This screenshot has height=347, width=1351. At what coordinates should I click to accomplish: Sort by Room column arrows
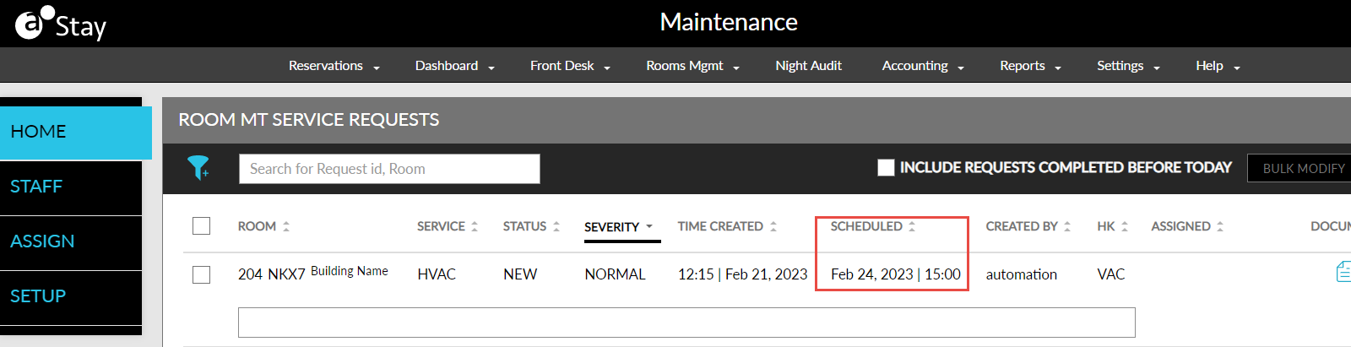click(286, 226)
